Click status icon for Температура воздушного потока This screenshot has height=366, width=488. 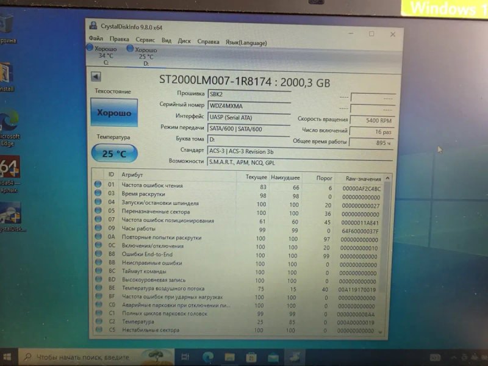(99, 287)
